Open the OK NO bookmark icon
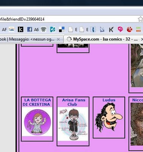143x152 pixels. click(x=138, y=29)
